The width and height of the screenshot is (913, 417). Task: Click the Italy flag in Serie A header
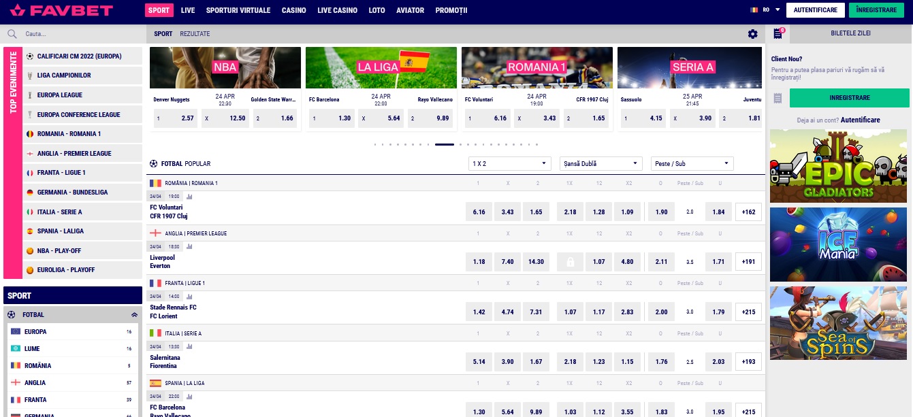point(156,333)
